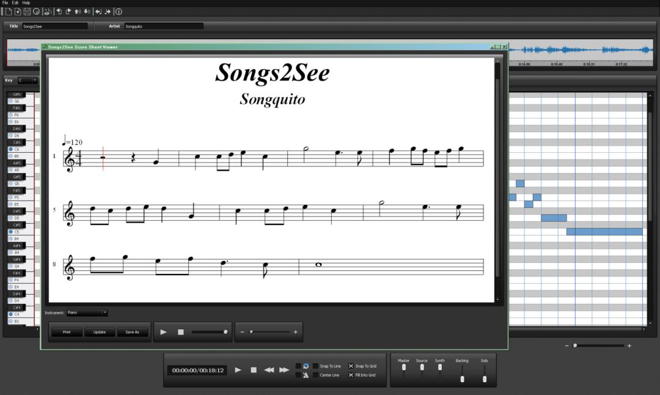The width and height of the screenshot is (660, 395).
Task: Shift notes up an octave
Action: [x=77, y=11]
